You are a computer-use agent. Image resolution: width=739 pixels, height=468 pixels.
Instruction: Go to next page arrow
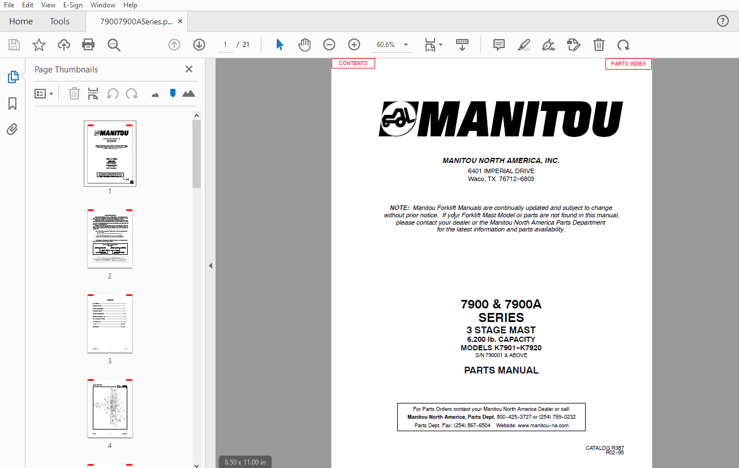click(199, 45)
